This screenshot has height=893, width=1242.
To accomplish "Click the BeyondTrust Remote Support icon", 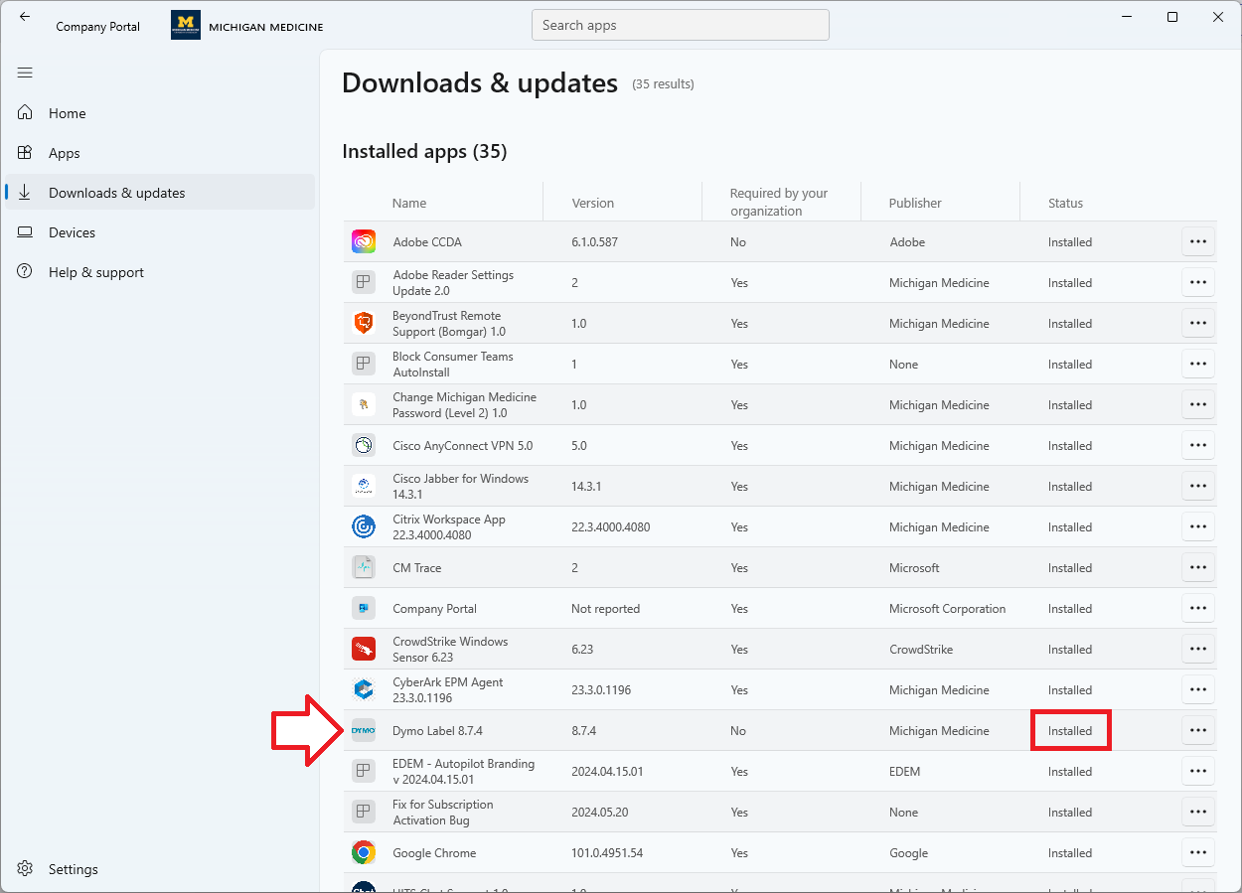I will [364, 324].
